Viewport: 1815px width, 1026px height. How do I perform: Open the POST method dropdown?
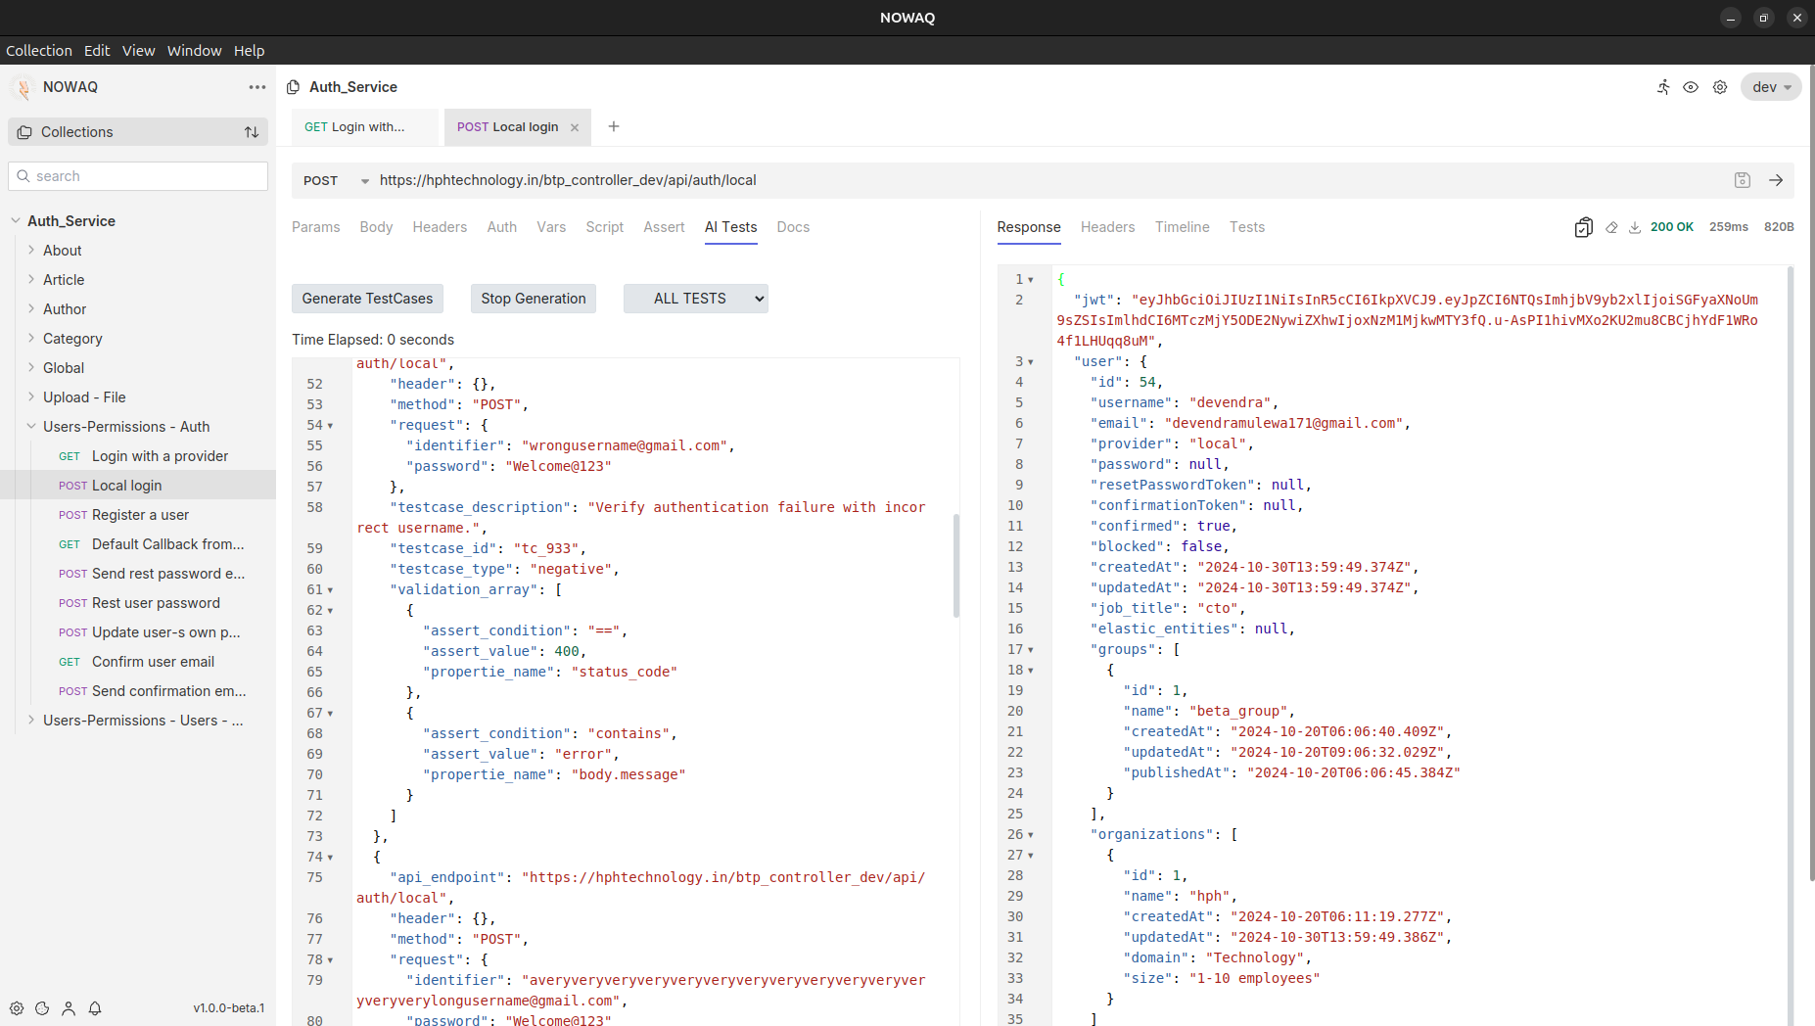pos(337,181)
